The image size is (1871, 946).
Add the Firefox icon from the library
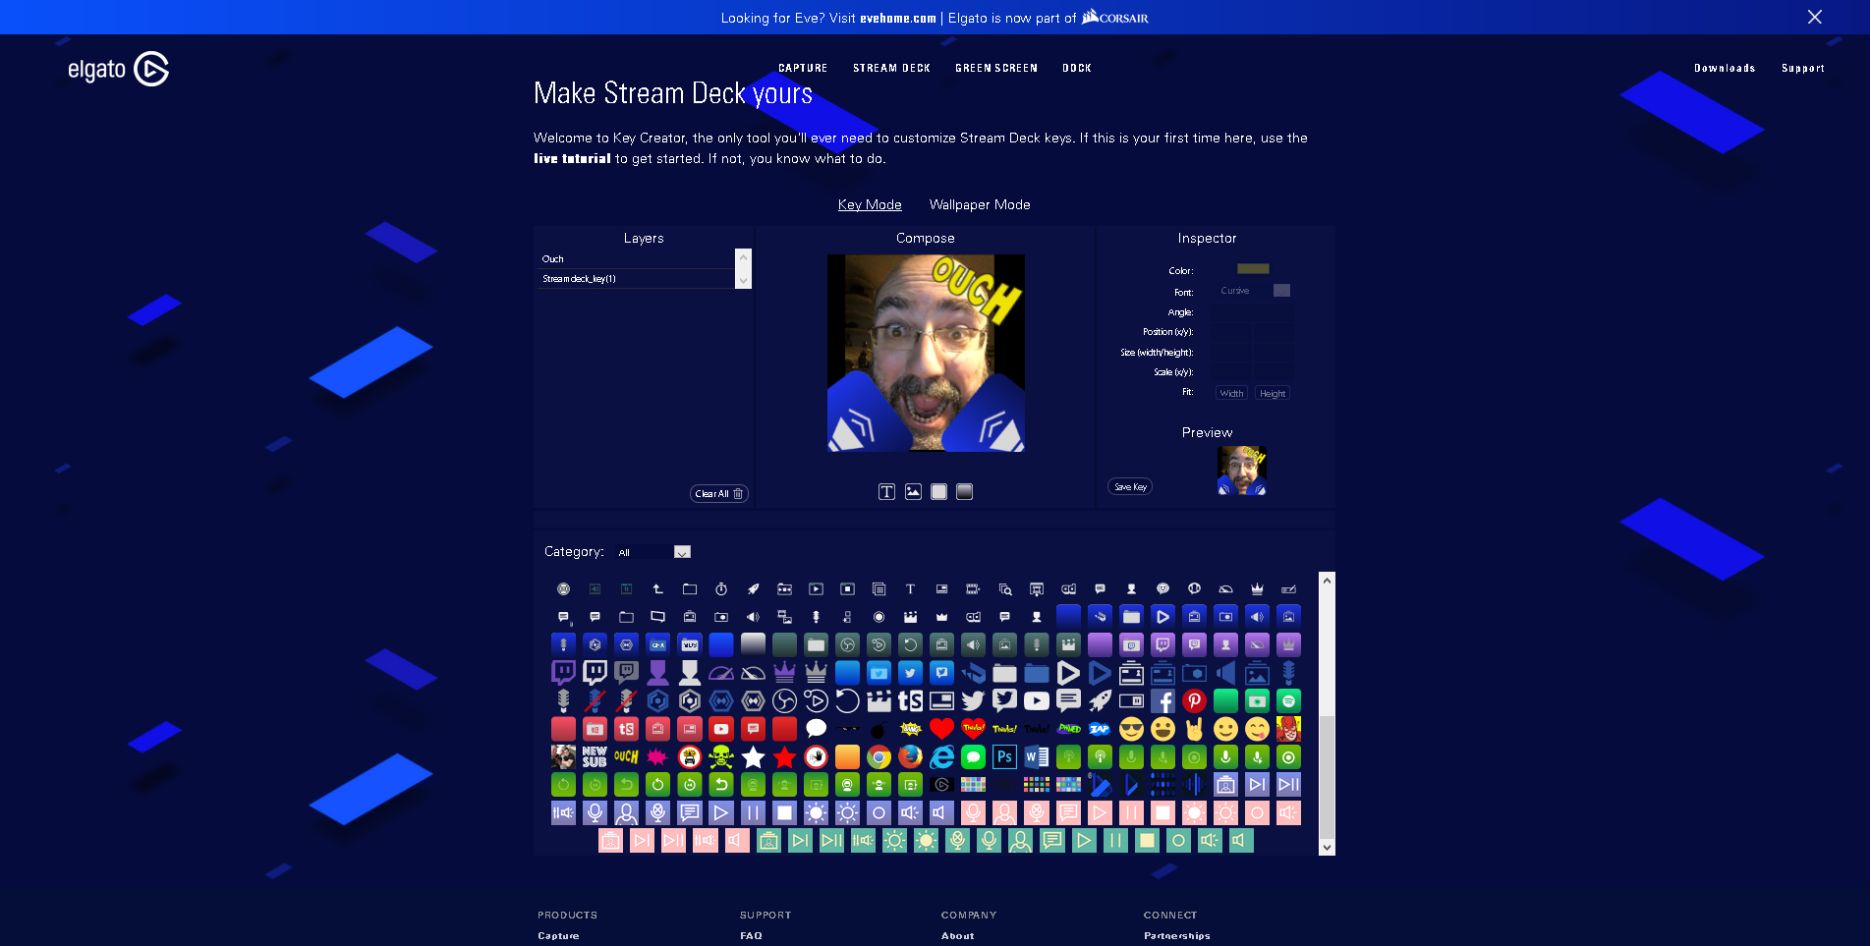click(910, 757)
